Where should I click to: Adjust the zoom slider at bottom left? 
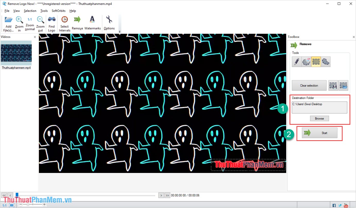click(28, 204)
